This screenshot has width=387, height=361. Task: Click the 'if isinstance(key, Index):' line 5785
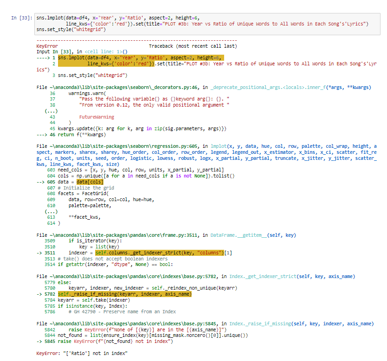(92, 306)
